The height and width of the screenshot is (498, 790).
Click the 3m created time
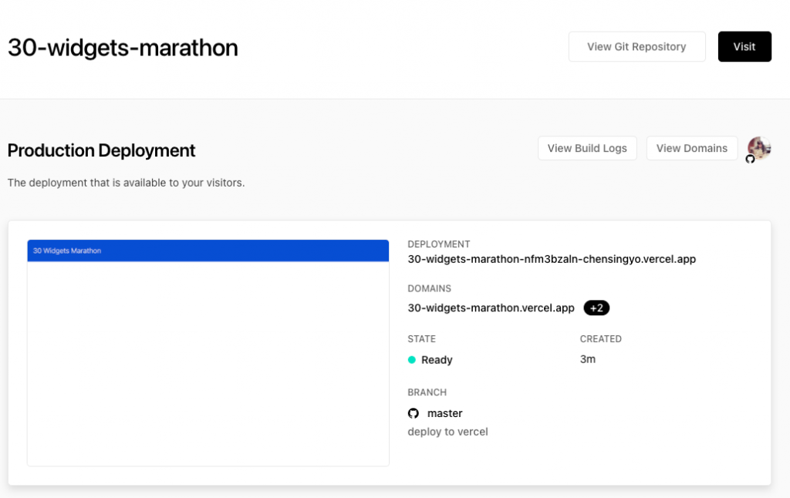click(x=588, y=359)
